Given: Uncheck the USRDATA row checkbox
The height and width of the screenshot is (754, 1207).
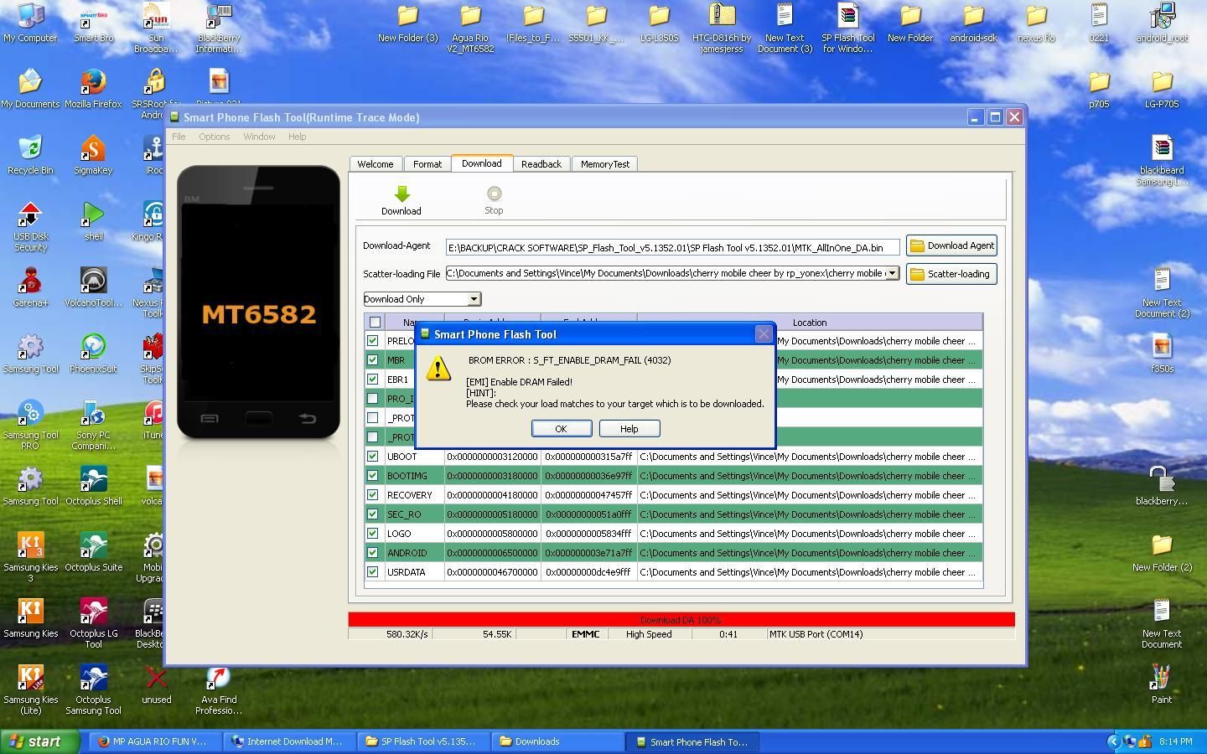Looking at the screenshot, I should point(373,572).
